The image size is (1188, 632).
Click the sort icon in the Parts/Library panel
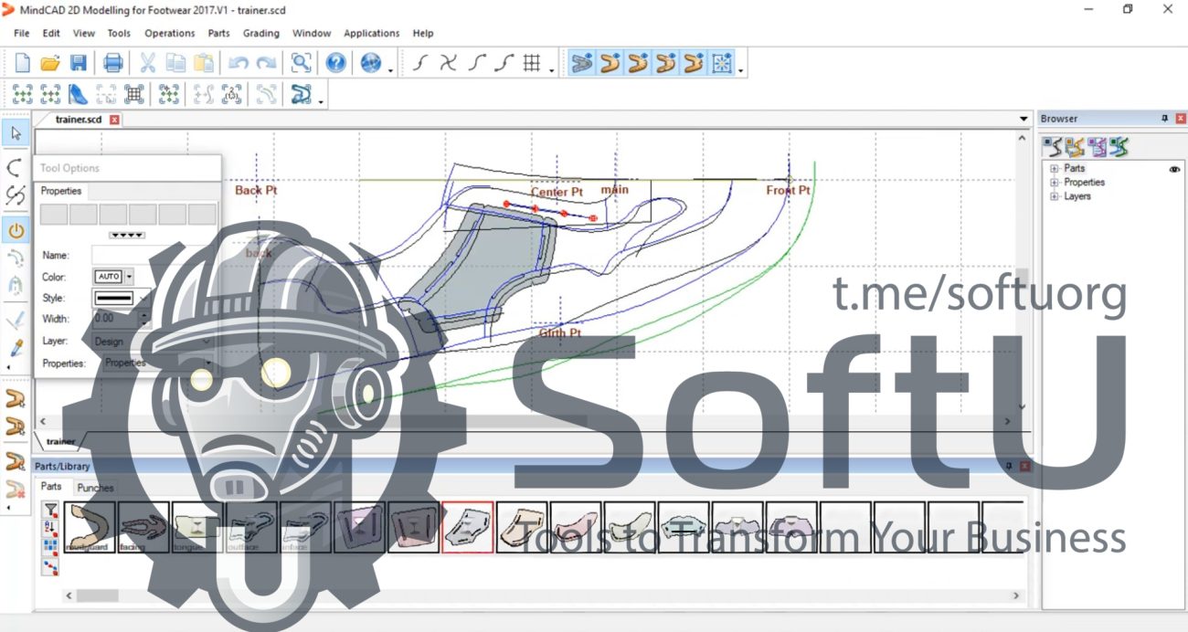(x=51, y=527)
